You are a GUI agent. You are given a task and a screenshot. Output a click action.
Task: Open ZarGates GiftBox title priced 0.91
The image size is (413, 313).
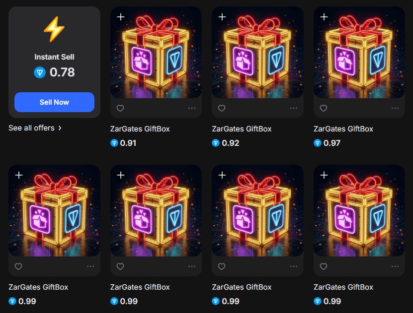[x=140, y=129]
